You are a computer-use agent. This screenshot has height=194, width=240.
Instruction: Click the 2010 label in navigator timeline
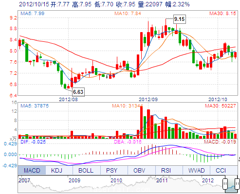click(x=116, y=180)
